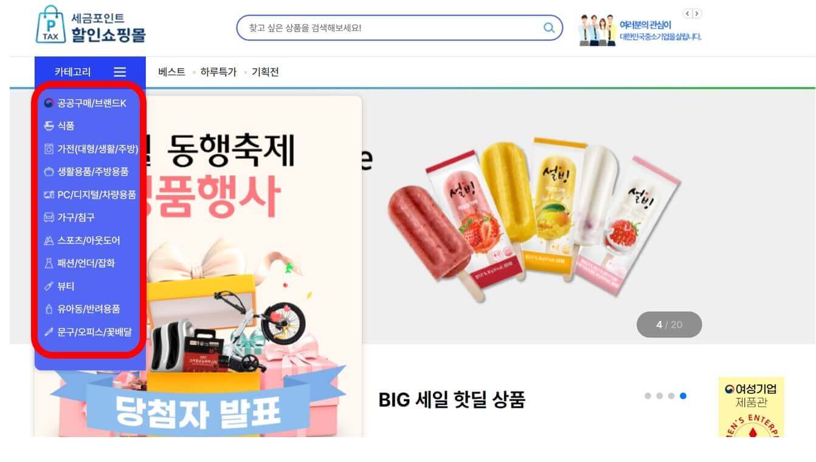
Task: Click the 4 / 20 slide counter
Action: [669, 325]
